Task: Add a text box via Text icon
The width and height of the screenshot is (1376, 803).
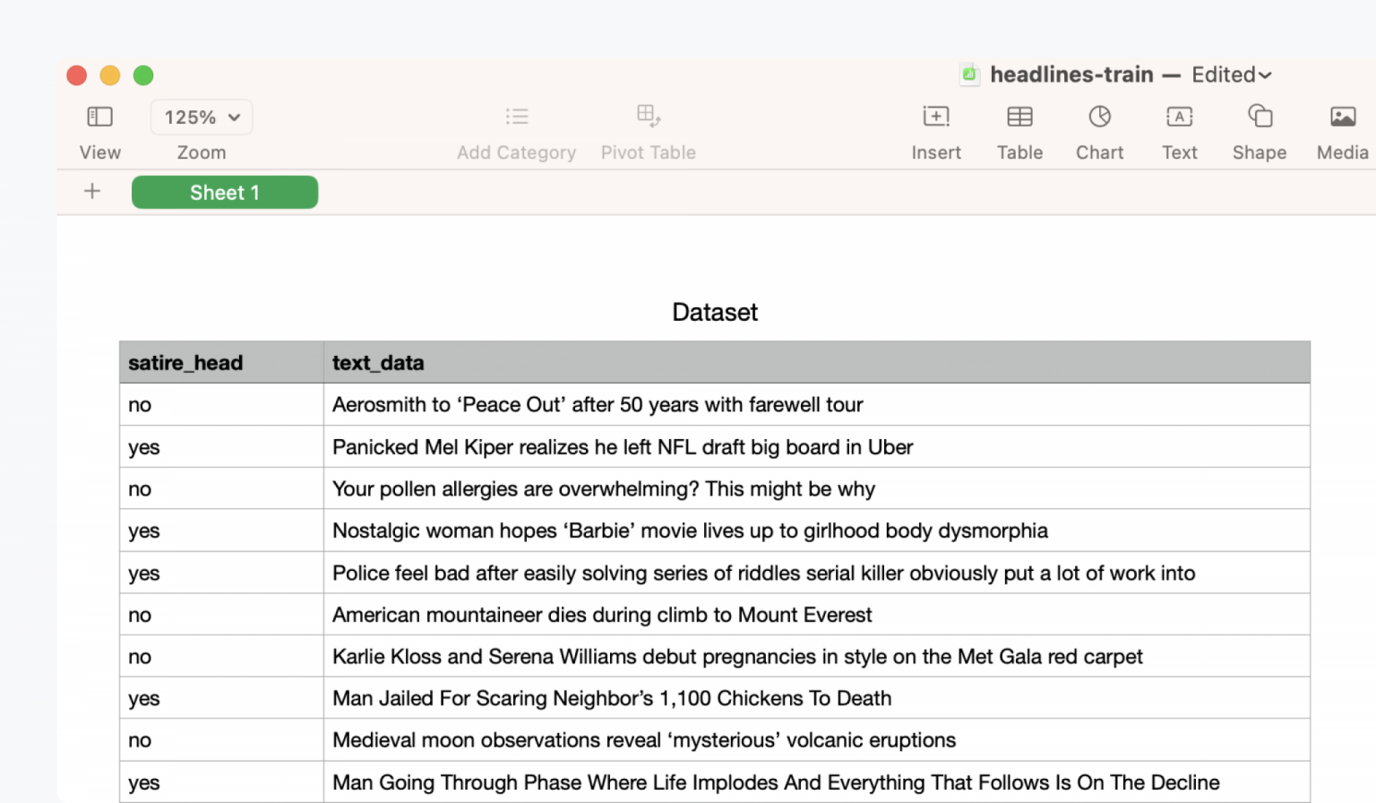Action: (x=1180, y=117)
